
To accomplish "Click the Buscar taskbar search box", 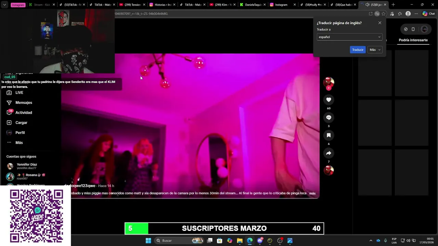I will coord(179,241).
